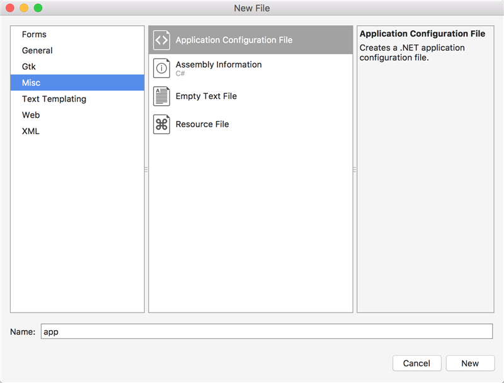Choose the XML category

77,131
